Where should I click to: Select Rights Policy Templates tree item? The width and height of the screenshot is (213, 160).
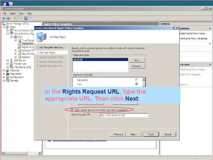point(27,44)
